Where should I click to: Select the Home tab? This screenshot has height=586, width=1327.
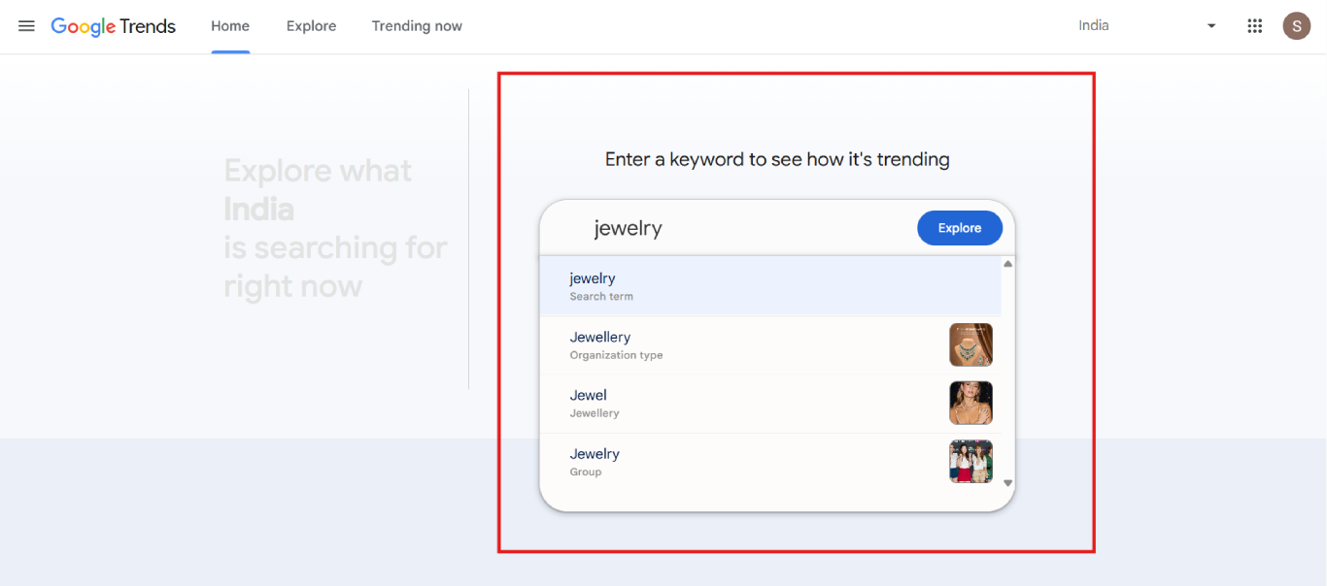[230, 26]
